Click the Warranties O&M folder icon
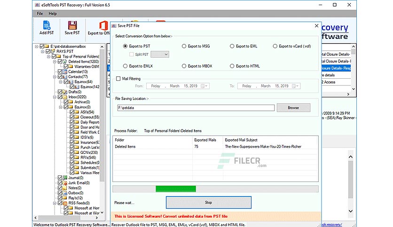The width and height of the screenshot is (393, 227). [71, 67]
